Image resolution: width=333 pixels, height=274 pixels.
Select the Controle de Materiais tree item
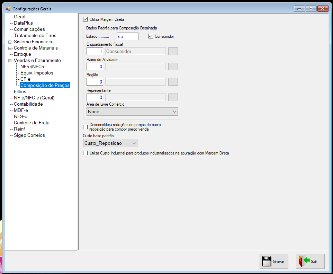[x=36, y=48]
